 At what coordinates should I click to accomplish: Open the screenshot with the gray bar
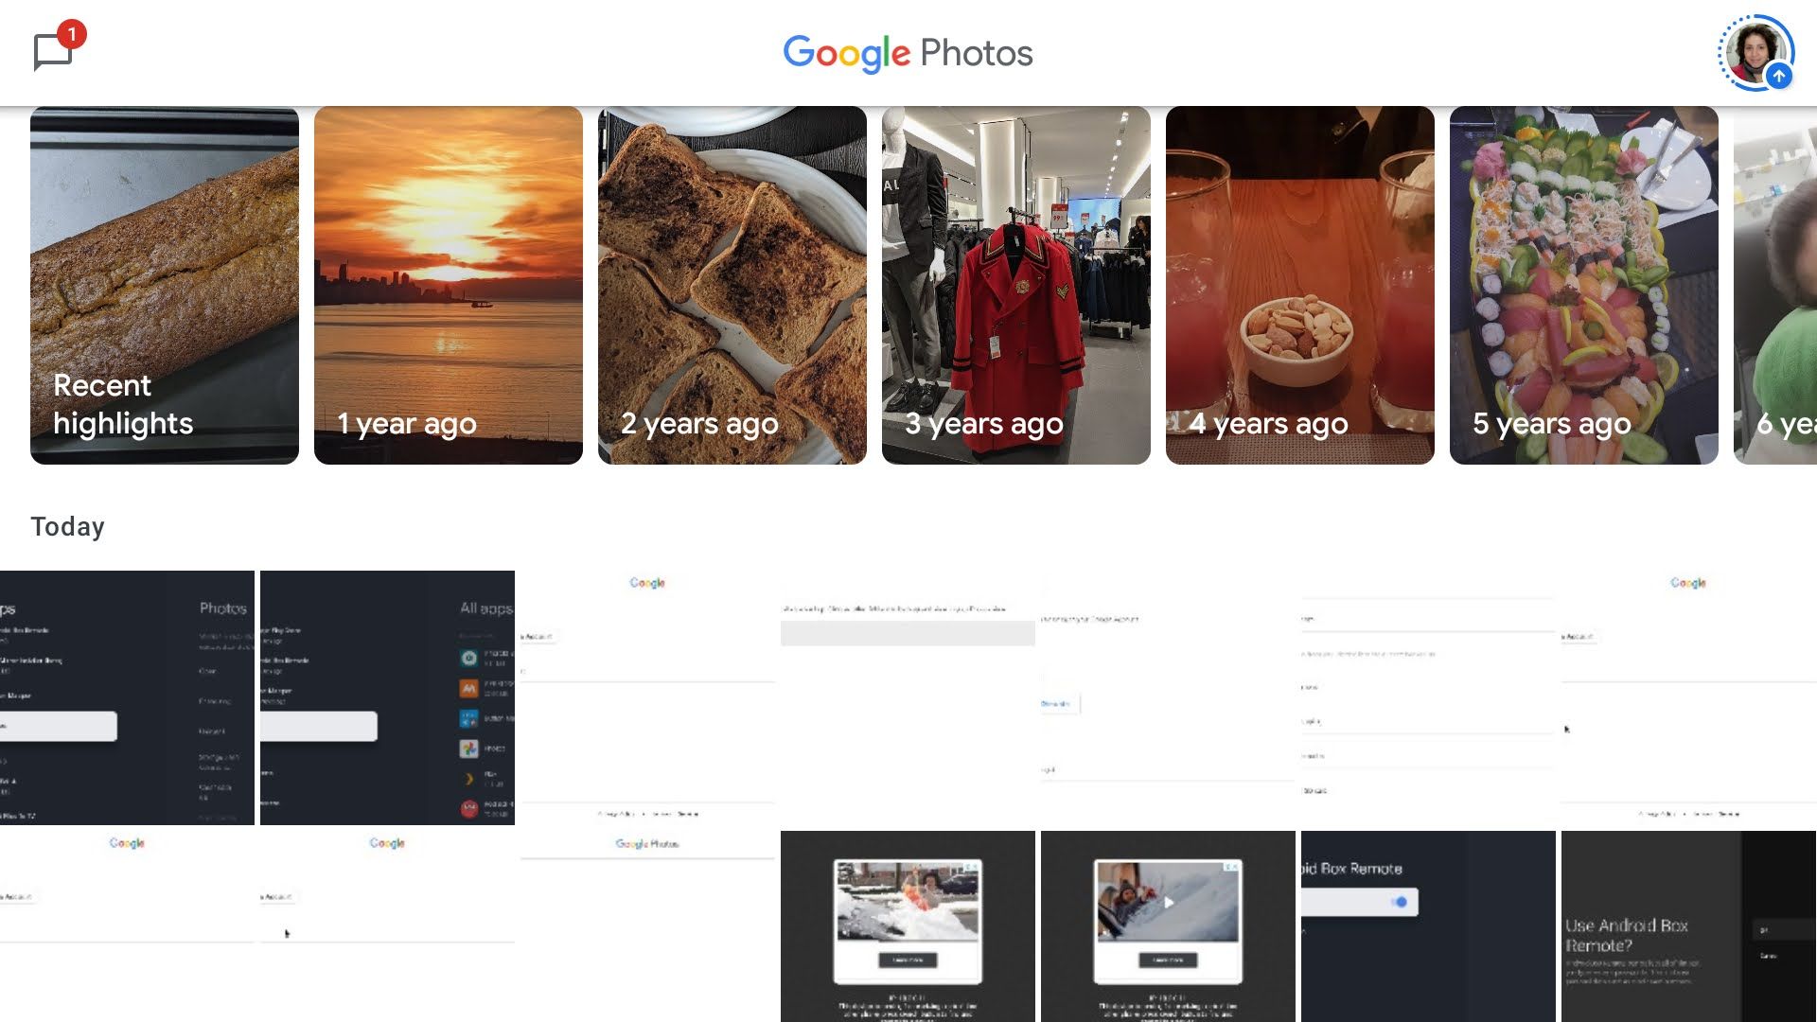click(x=908, y=697)
